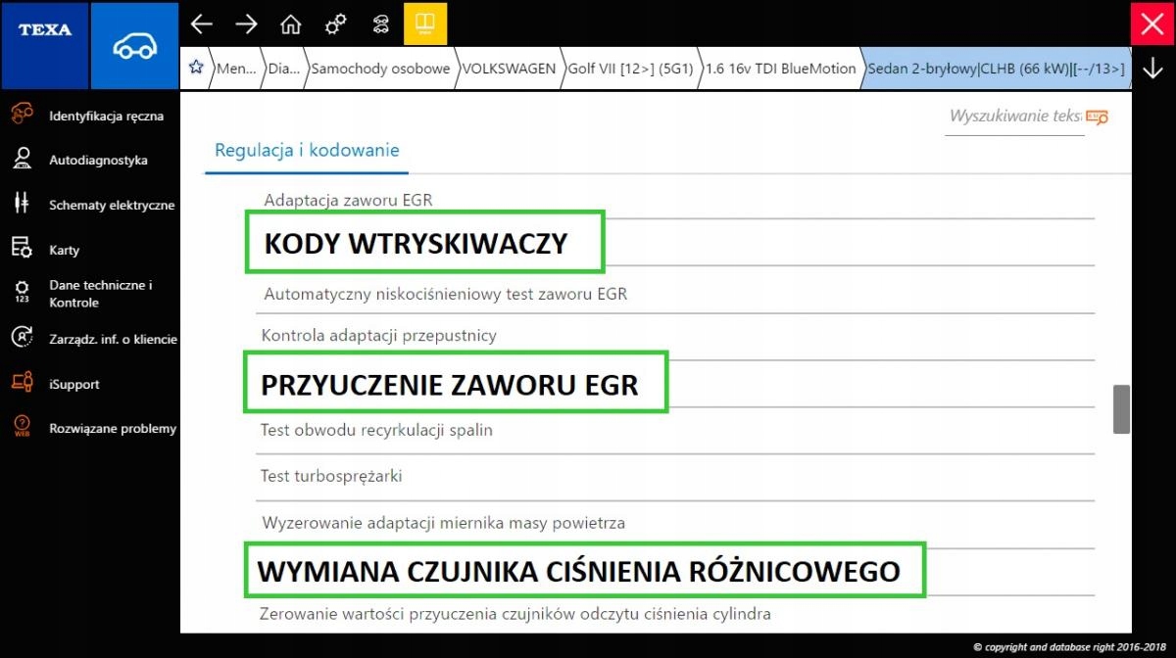This screenshot has height=658, width=1176.
Task: Click the Wyszukiwanie tekstu search field
Action: 1014,117
